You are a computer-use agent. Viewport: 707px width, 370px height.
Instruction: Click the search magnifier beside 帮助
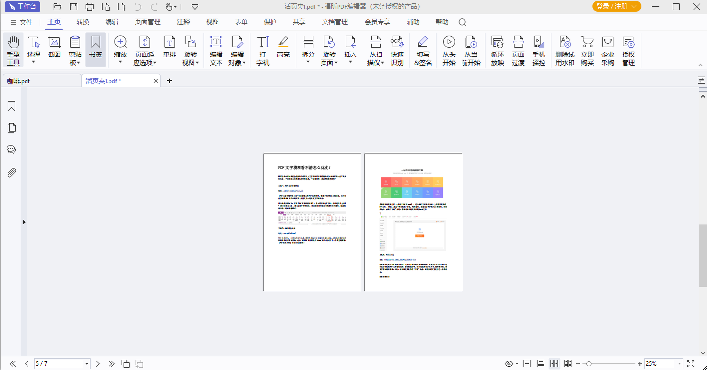click(x=462, y=22)
